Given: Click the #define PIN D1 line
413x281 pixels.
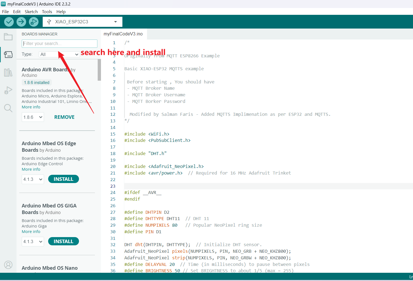Looking at the screenshot, I should 143,232.
